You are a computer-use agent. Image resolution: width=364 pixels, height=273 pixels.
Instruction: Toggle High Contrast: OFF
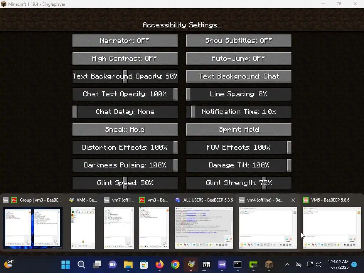(x=125, y=59)
